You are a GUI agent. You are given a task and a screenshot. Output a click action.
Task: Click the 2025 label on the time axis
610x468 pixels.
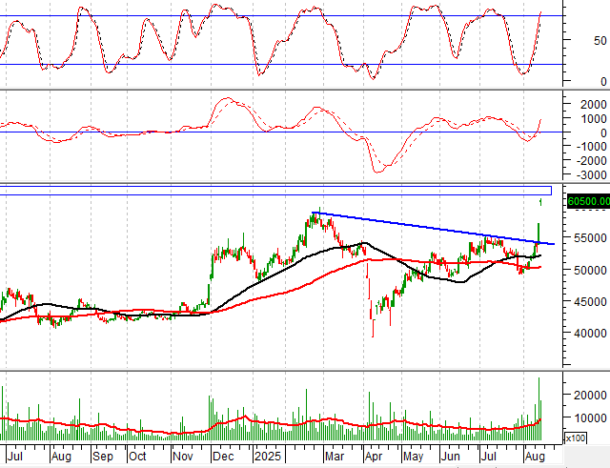click(265, 457)
